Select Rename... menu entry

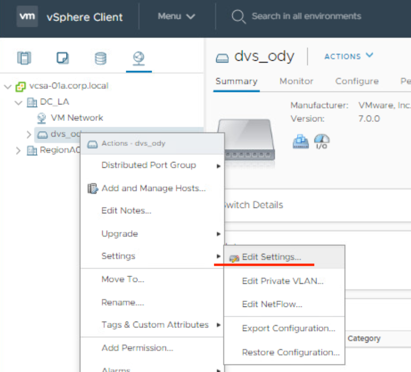123,302
